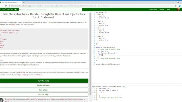Viewport: 182px width, 102px height.
Task: Select the Basic Data Structures browser tab
Action: [x=10, y=2]
